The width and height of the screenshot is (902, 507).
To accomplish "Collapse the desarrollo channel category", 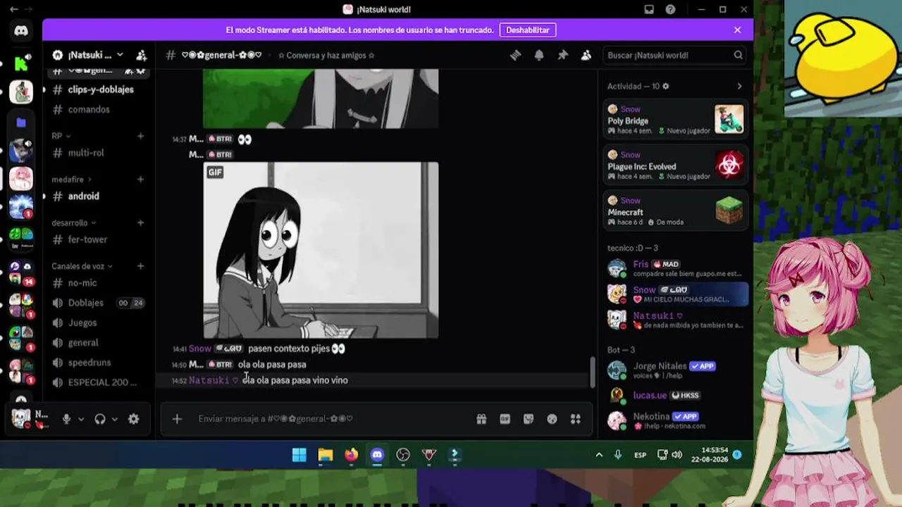I will pyautogui.click(x=74, y=223).
